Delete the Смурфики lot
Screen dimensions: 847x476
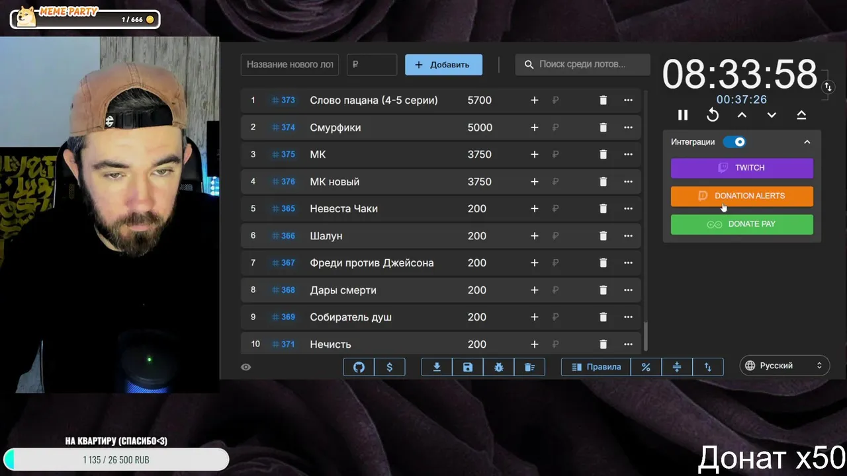tap(603, 128)
